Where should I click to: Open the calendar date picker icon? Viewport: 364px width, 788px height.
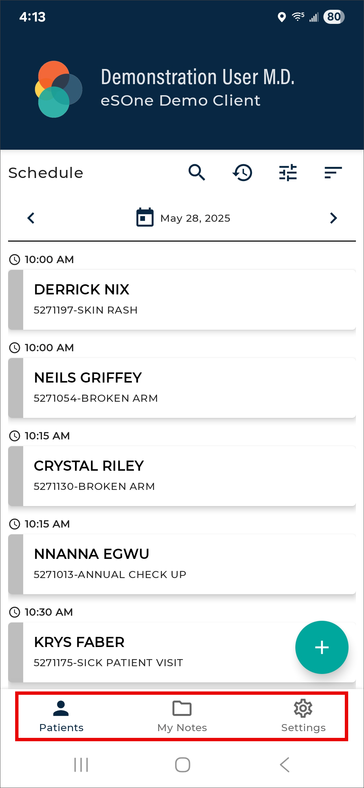tap(145, 218)
